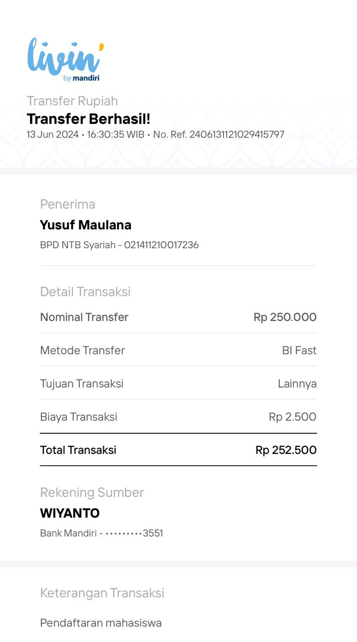Select recipient name Yusuf Maulana

86,225
